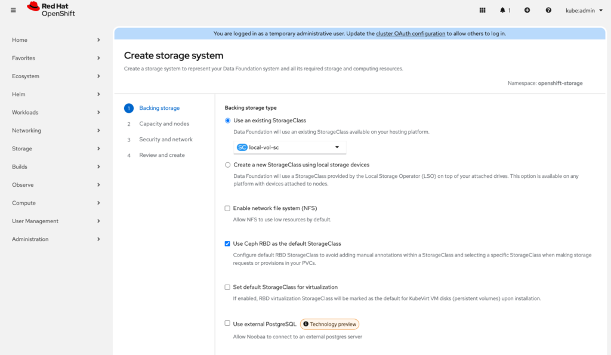The image size is (611, 355).
Task: Go to Capacity and nodes step
Action: point(164,124)
